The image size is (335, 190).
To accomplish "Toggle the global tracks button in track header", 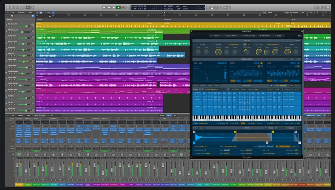I will click(33, 16).
